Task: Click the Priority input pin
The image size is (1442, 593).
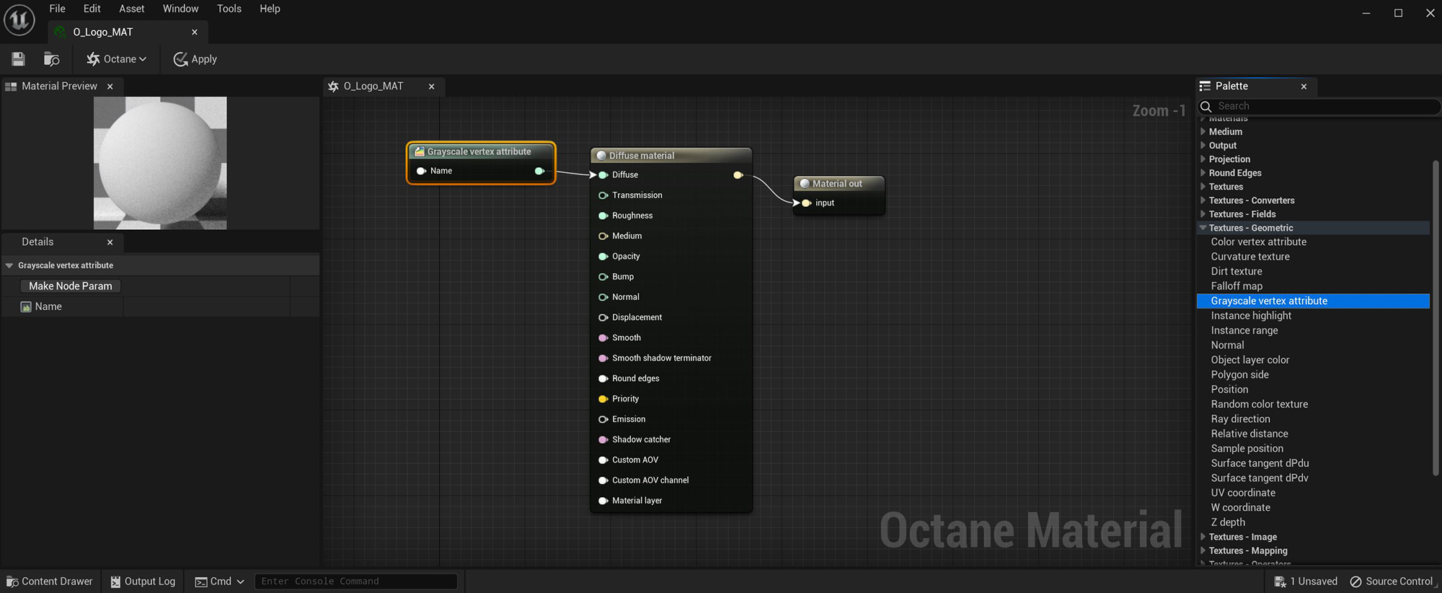Action: 603,399
